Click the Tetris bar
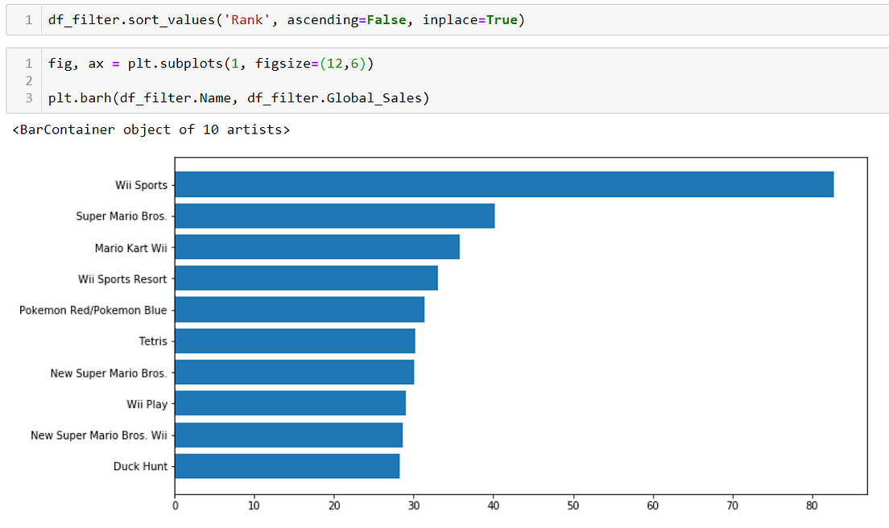Screen dimensions: 889x528 (295, 341)
